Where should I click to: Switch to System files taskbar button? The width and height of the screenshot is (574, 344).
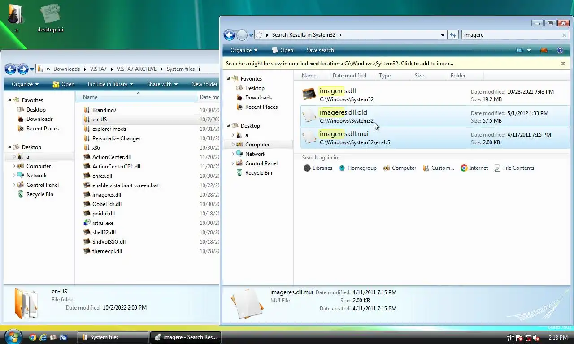click(x=112, y=337)
